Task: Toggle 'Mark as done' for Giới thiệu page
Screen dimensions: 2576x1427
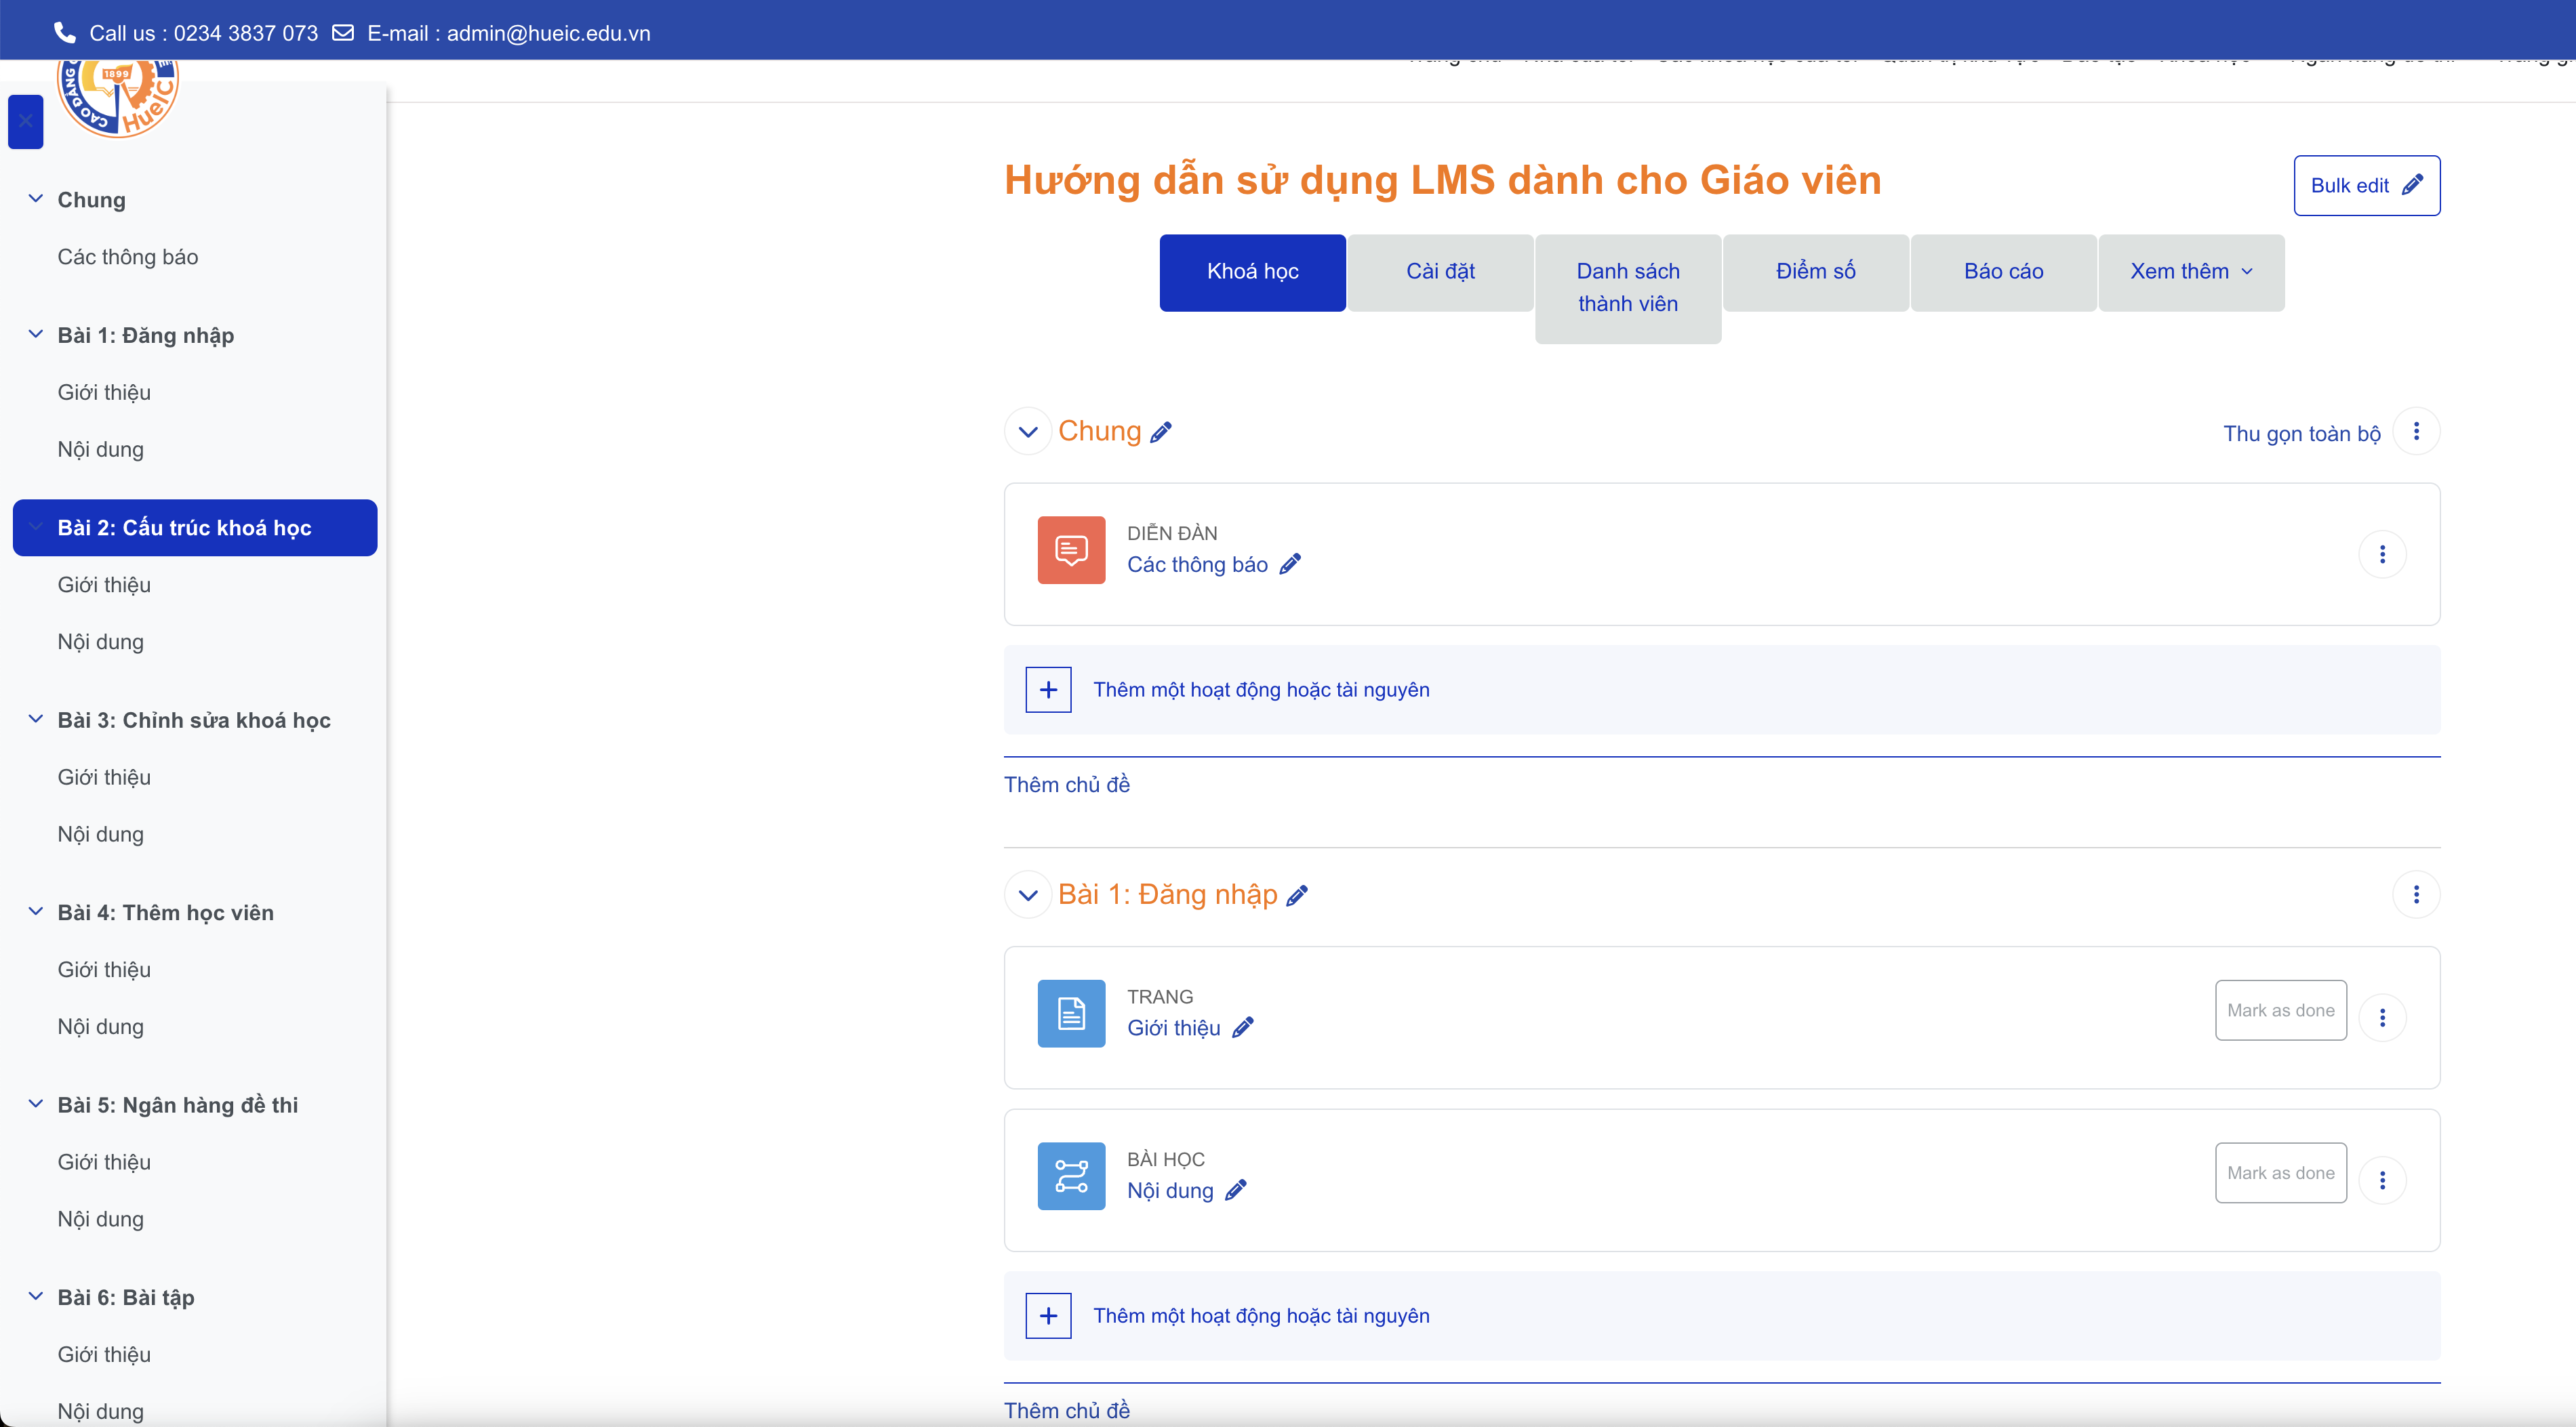Action: (x=2280, y=1010)
